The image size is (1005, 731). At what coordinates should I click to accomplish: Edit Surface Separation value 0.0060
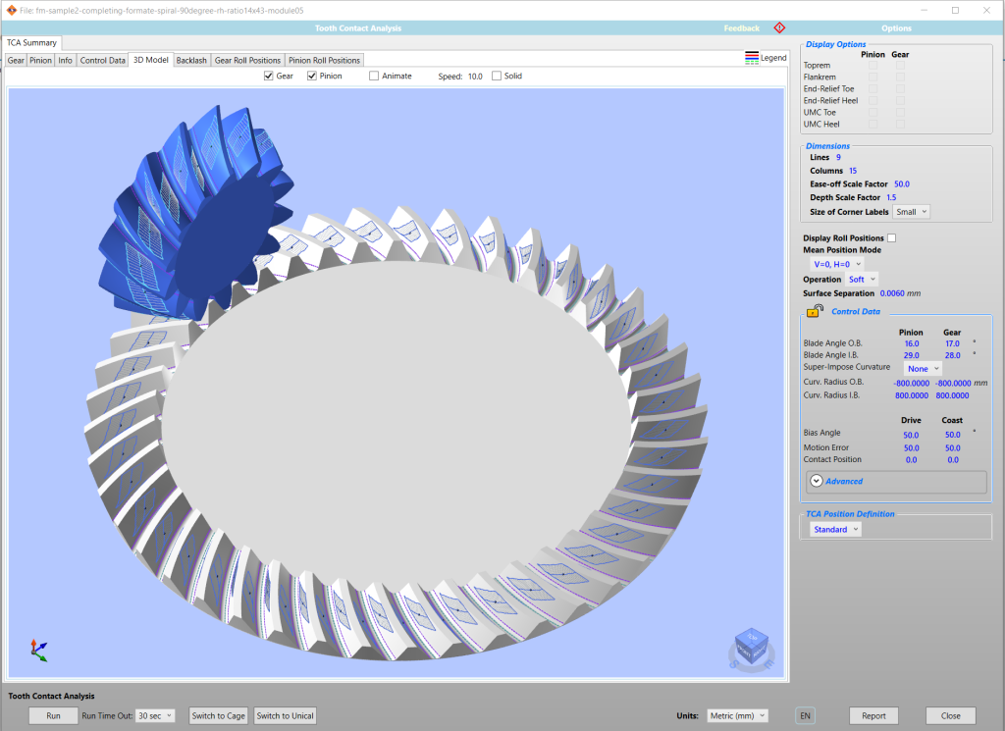[892, 293]
